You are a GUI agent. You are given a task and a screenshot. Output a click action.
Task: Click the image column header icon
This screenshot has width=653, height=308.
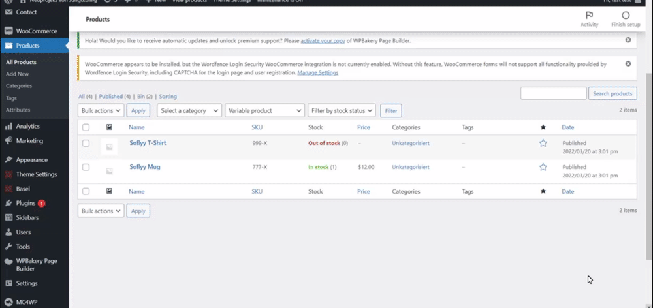(x=110, y=127)
